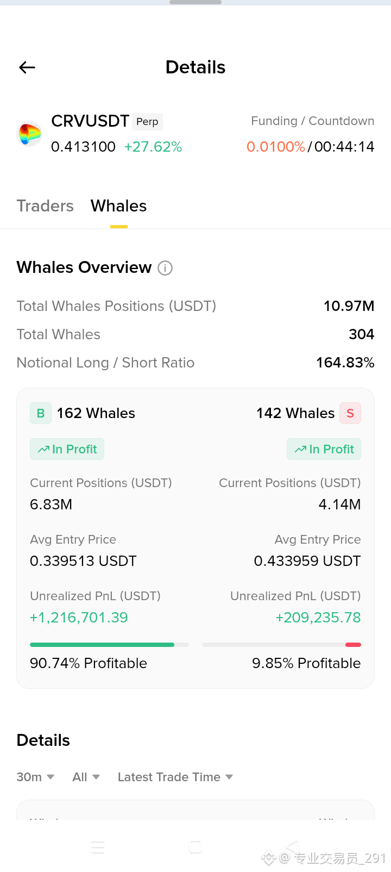The width and height of the screenshot is (391, 872).
Task: Tap the CRV coin logo
Action: pyautogui.click(x=30, y=134)
